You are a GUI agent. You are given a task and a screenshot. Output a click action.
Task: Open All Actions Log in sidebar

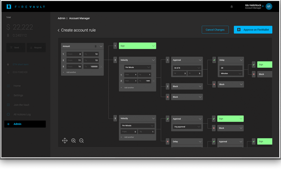tap(22, 115)
